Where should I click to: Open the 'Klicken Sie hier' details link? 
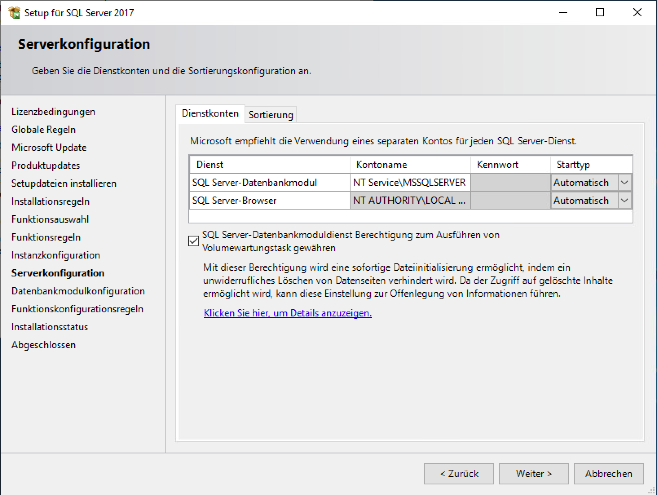pos(287,313)
